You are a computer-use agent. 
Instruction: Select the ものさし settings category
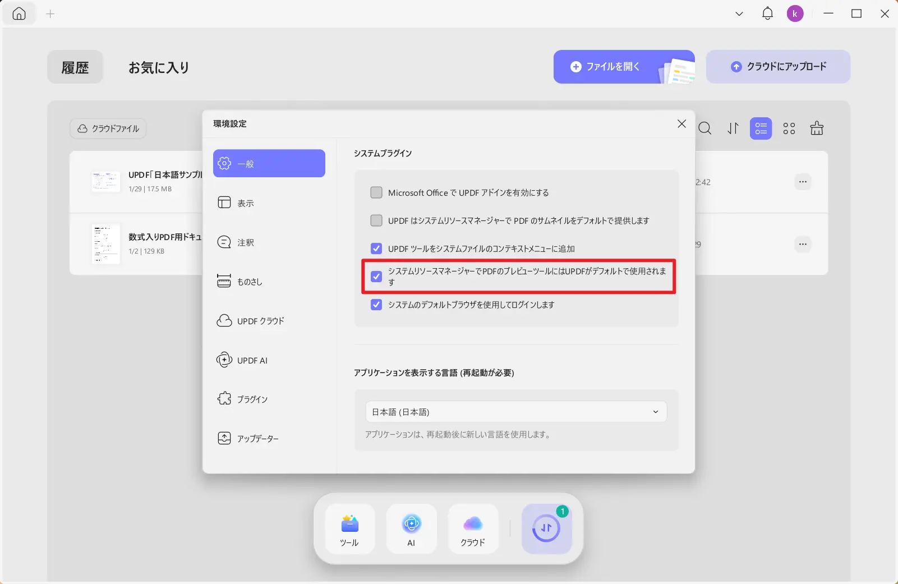tap(269, 281)
